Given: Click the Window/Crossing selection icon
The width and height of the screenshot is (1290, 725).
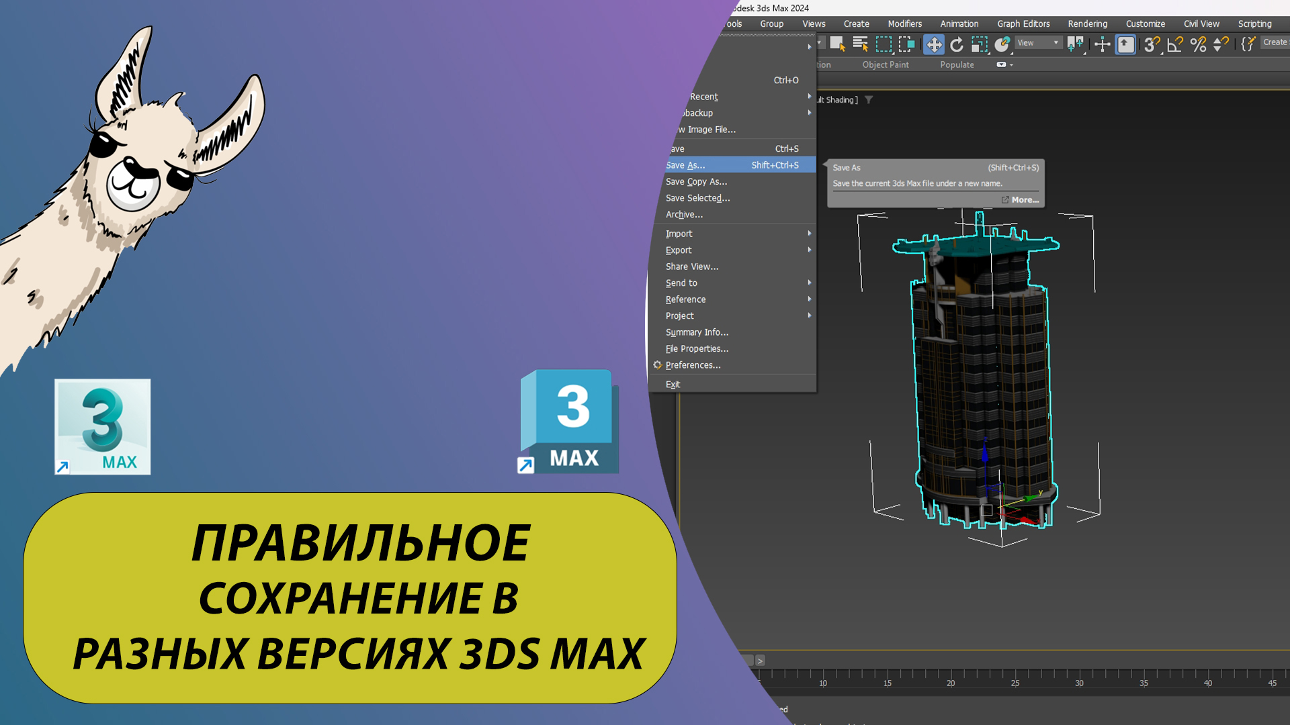Looking at the screenshot, I should click(906, 44).
